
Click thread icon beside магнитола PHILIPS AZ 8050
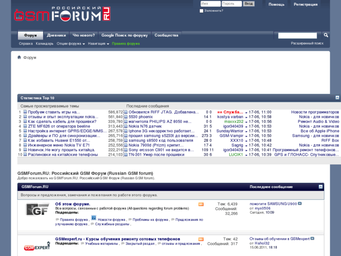point(126,122)
